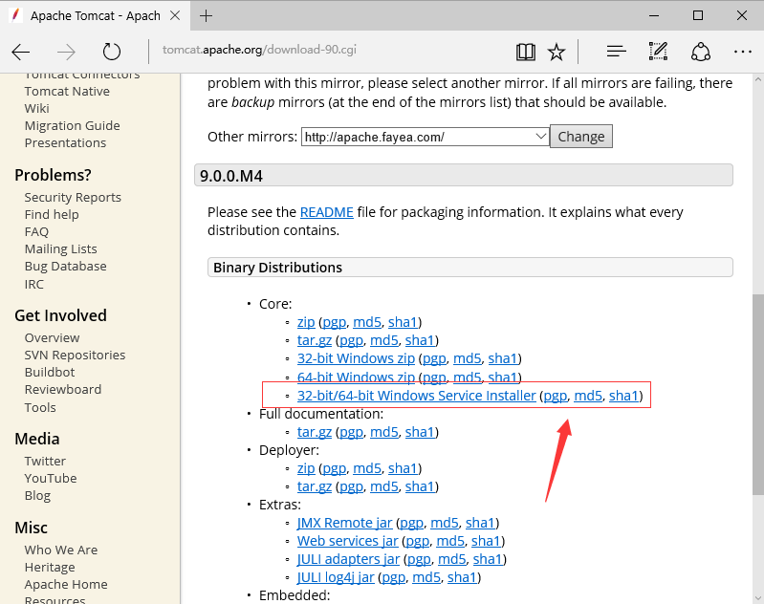This screenshot has width=764, height=604.
Task: Open the reading view book icon
Action: (525, 52)
